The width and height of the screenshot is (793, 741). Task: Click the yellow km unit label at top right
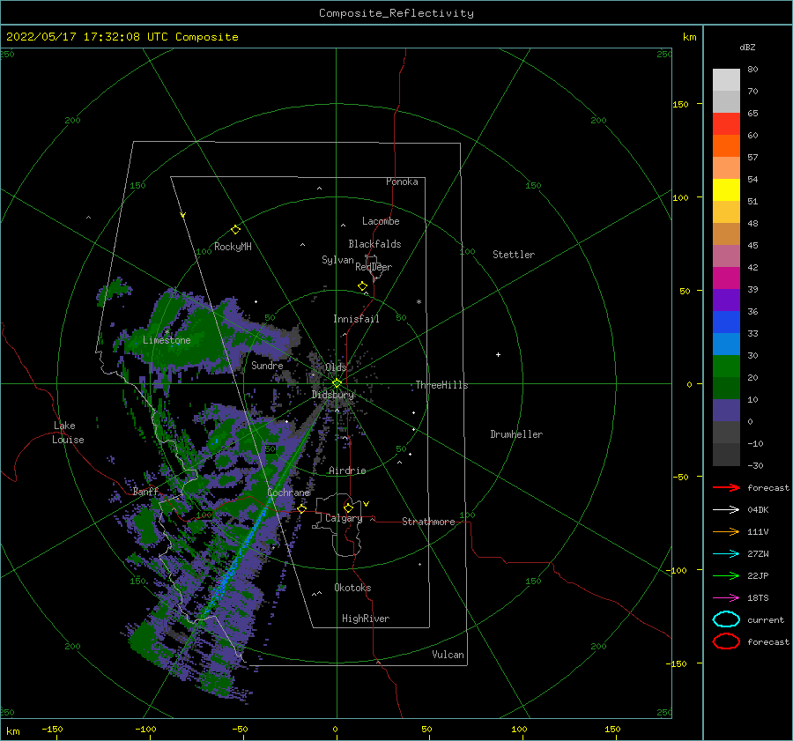tap(689, 37)
